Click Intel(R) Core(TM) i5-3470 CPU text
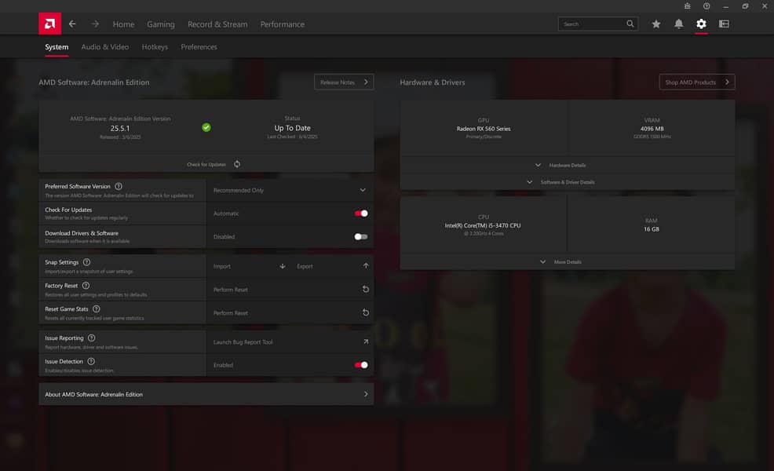The image size is (774, 471). tap(483, 225)
